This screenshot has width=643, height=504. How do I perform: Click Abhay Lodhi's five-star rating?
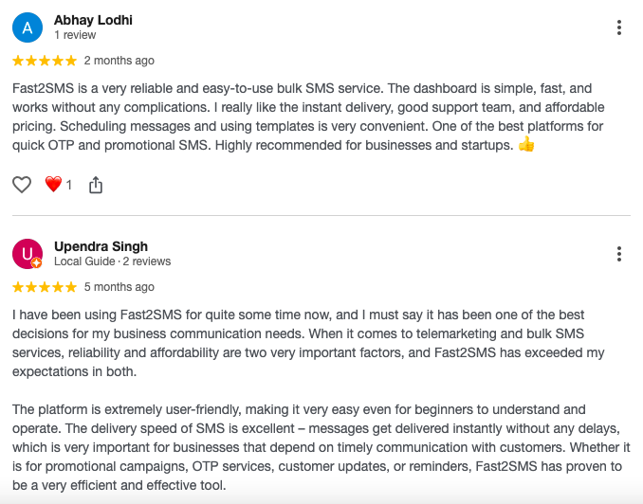(45, 61)
